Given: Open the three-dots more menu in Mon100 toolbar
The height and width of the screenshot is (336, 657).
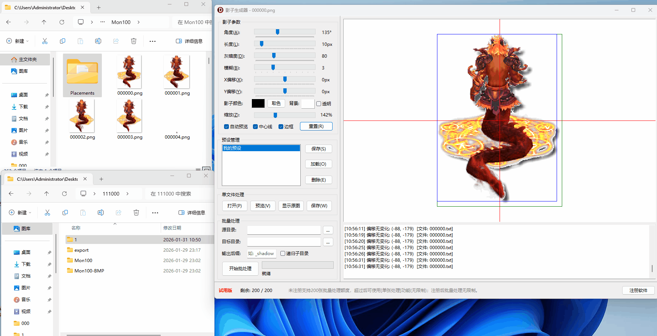Looking at the screenshot, I should tap(153, 41).
